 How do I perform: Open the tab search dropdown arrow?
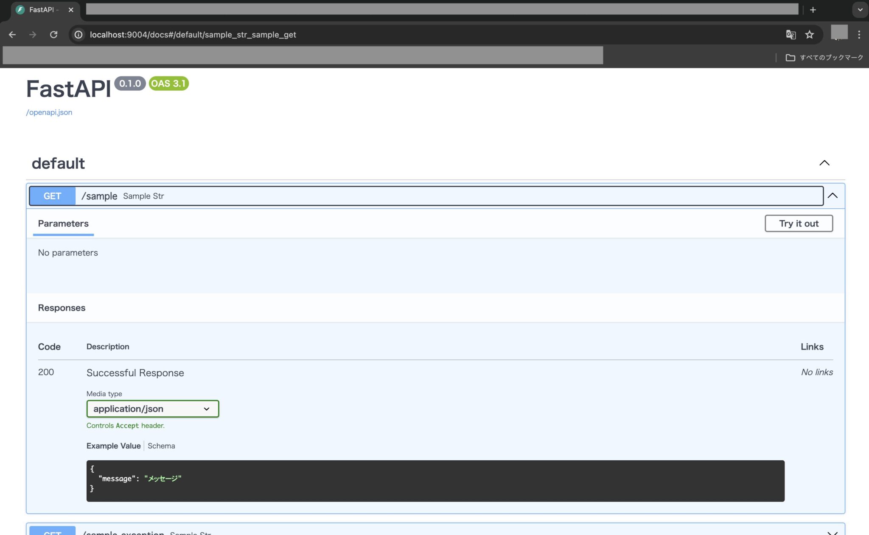click(860, 10)
